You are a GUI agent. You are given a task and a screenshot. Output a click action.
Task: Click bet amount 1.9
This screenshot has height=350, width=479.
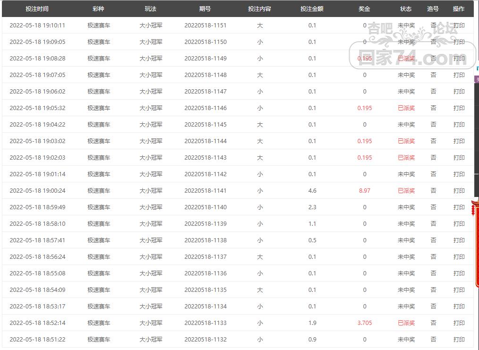pos(312,323)
